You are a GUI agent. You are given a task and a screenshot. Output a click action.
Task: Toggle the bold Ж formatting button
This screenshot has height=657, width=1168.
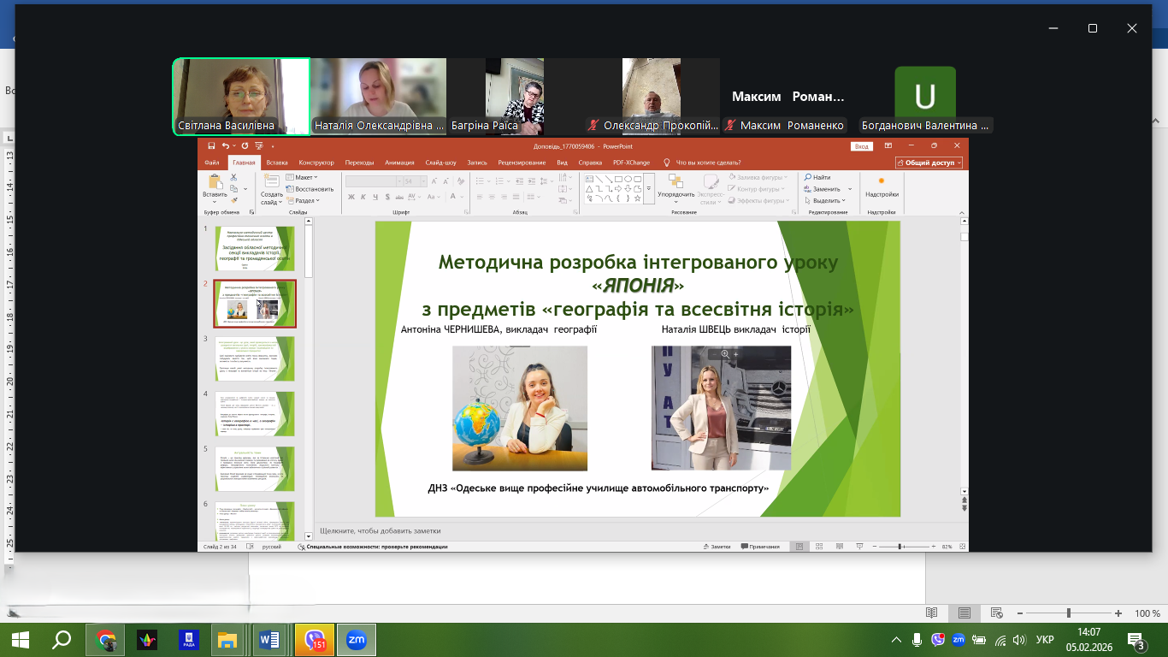351,198
